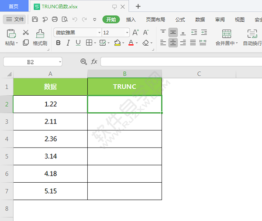Toggle Underline formatting
The height and width of the screenshot is (221, 262).
[x=78, y=43]
